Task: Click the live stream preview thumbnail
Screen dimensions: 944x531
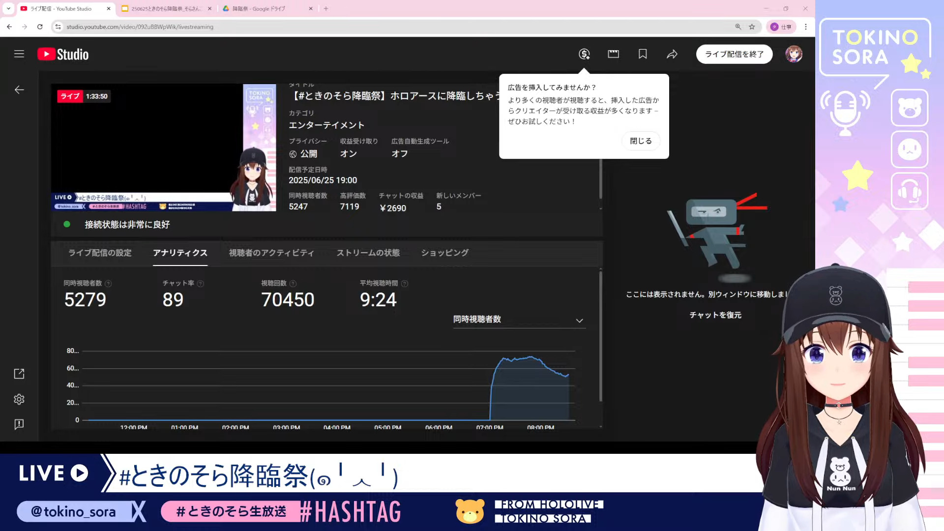Action: 164,147
